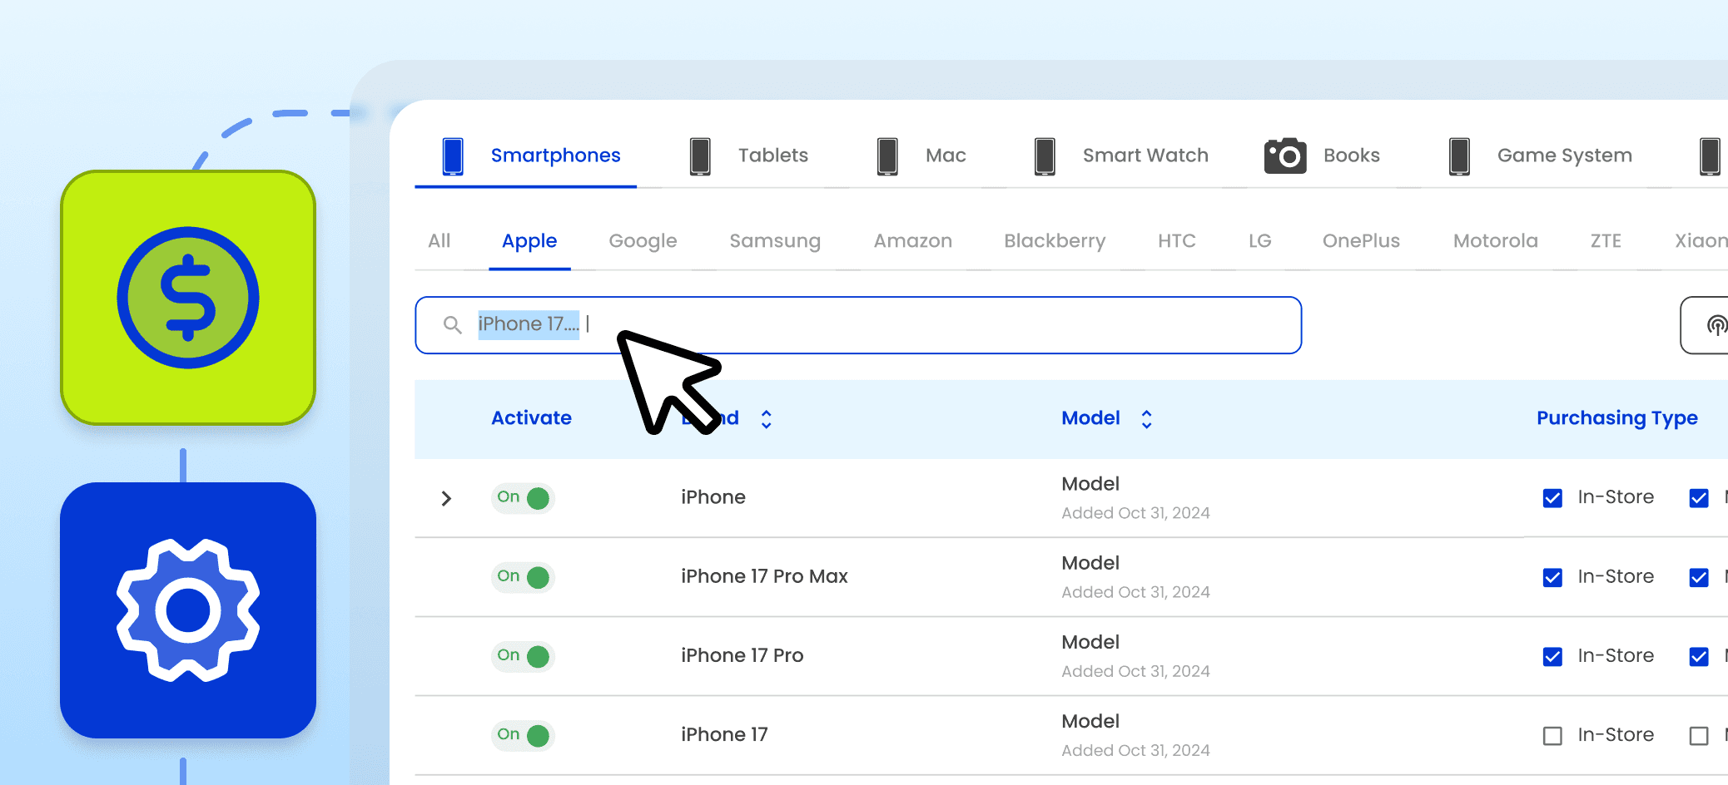Select the Apple brand filter

click(x=529, y=241)
